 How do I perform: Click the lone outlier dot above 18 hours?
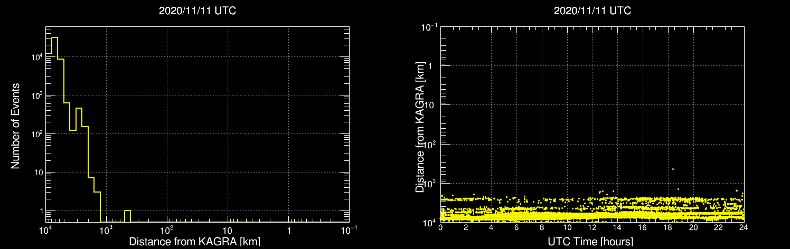click(x=673, y=169)
